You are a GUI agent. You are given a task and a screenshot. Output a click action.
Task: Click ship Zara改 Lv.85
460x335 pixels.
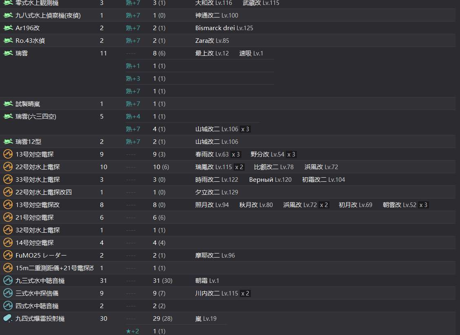(x=212, y=40)
